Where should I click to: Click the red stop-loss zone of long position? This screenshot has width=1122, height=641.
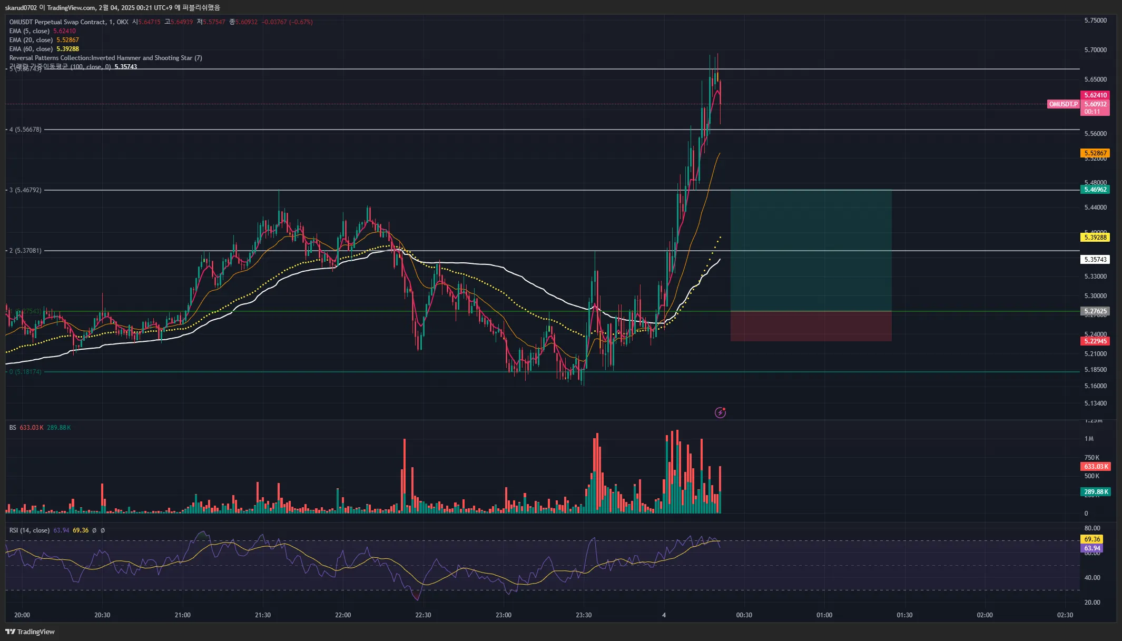click(811, 327)
